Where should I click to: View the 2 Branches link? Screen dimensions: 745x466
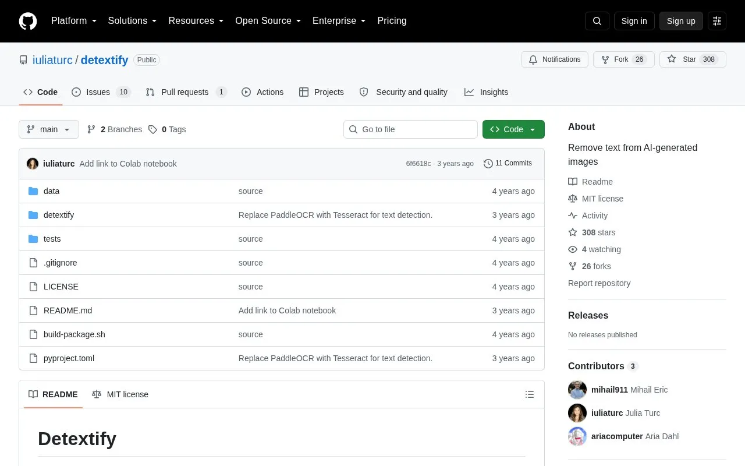click(115, 129)
